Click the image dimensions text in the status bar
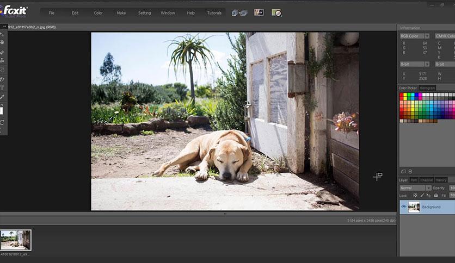This screenshot has width=455, height=263. 371,221
